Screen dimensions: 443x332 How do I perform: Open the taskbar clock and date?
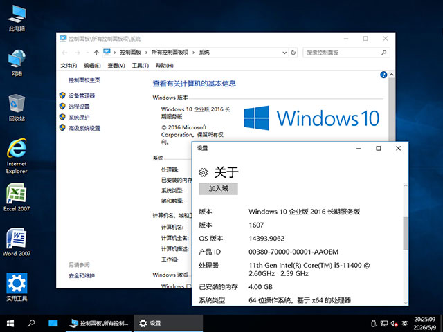click(424, 323)
